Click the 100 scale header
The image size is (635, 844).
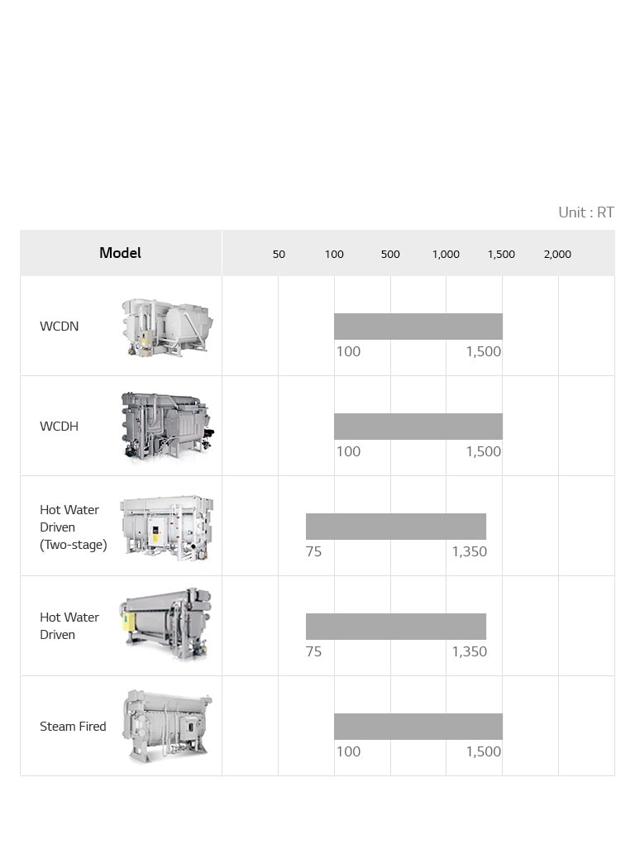point(334,254)
